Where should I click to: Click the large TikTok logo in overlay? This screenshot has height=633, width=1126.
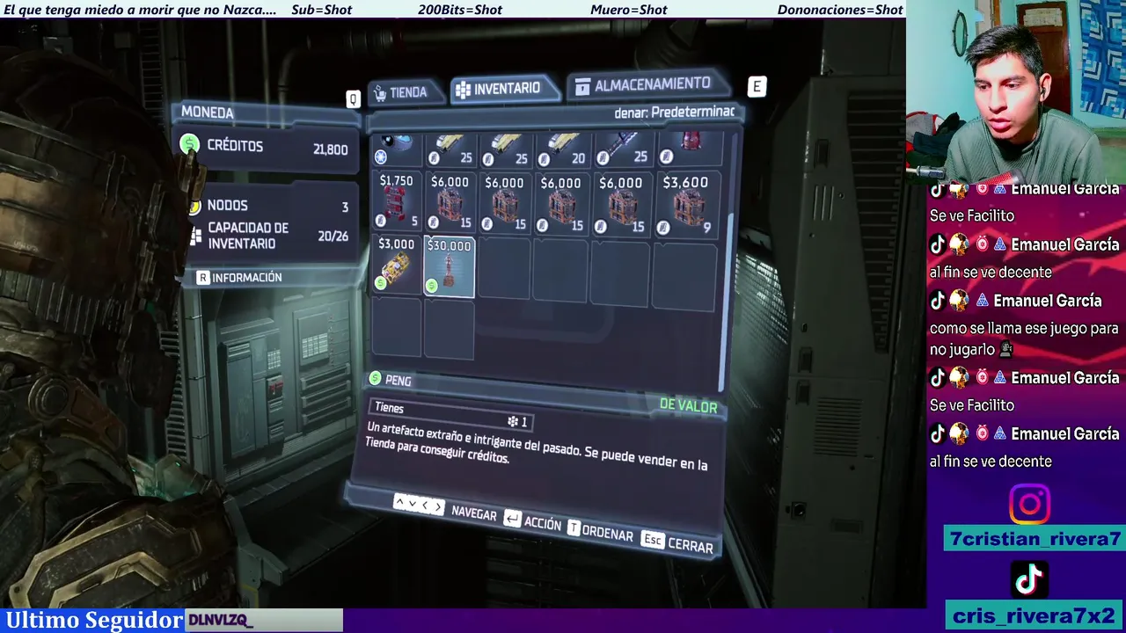point(1029,579)
